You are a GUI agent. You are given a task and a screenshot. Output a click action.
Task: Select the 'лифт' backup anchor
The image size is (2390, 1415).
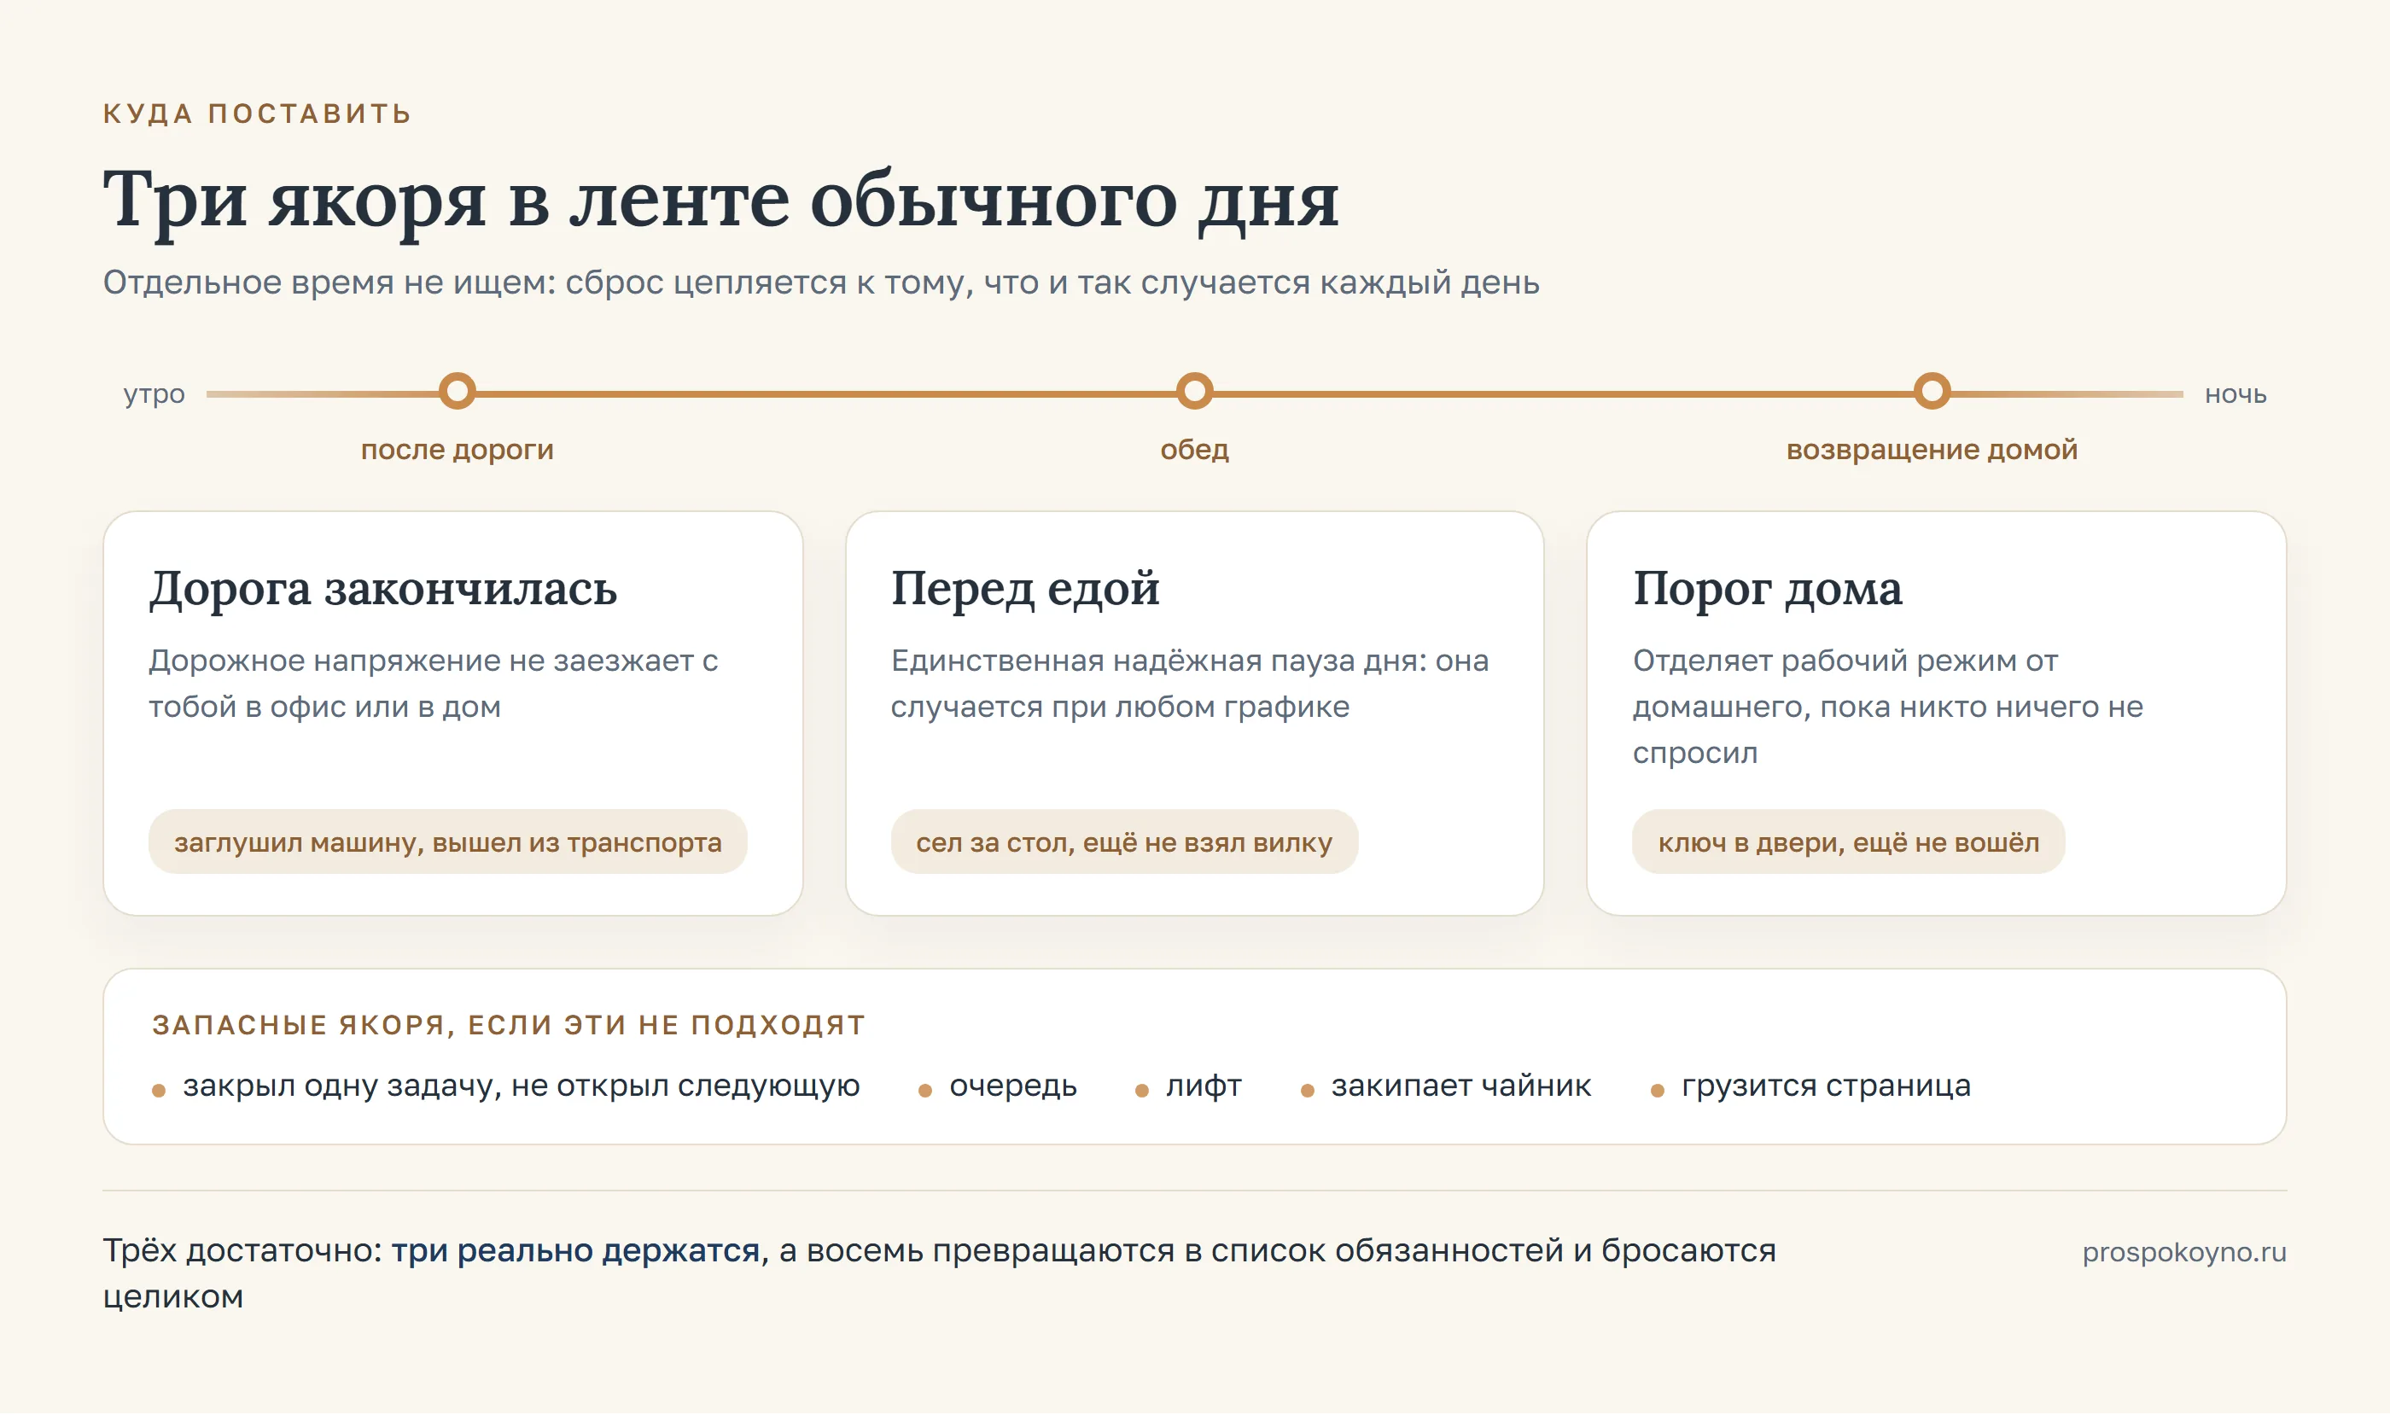tap(1204, 1086)
